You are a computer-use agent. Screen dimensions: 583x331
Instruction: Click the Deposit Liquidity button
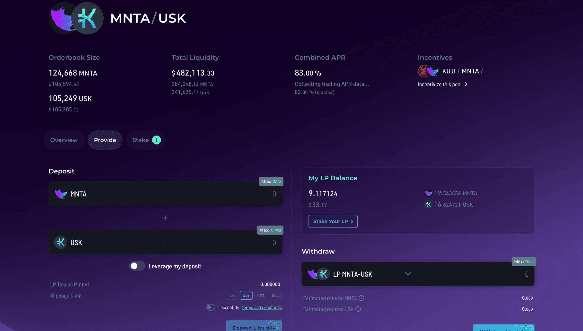254,326
